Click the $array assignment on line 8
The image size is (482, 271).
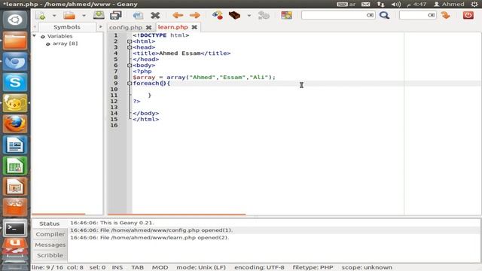204,78
